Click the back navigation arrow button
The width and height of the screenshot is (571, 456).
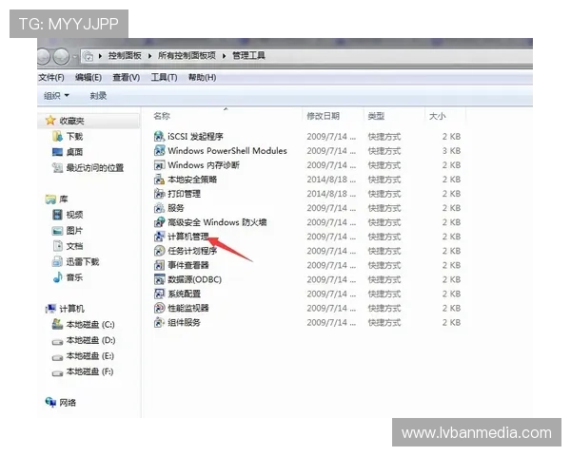(43, 56)
